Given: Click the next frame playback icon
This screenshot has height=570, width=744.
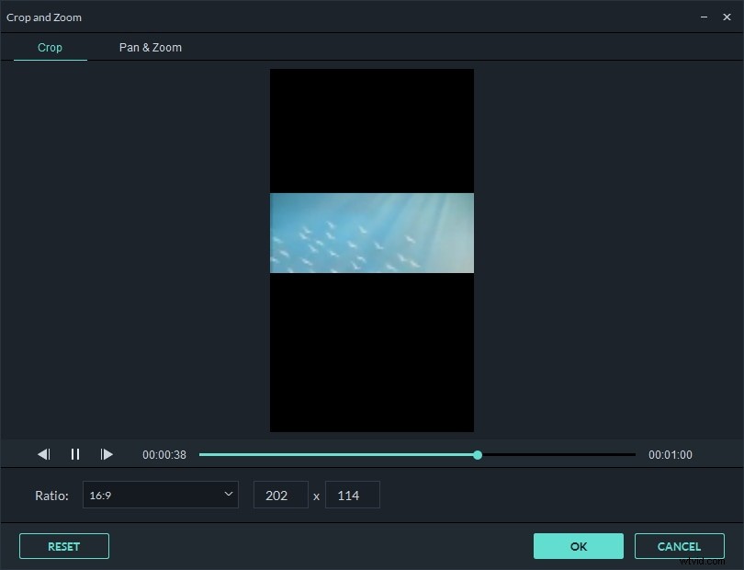Looking at the screenshot, I should tap(107, 454).
